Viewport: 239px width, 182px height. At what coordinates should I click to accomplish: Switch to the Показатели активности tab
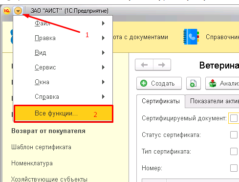tap(212, 101)
